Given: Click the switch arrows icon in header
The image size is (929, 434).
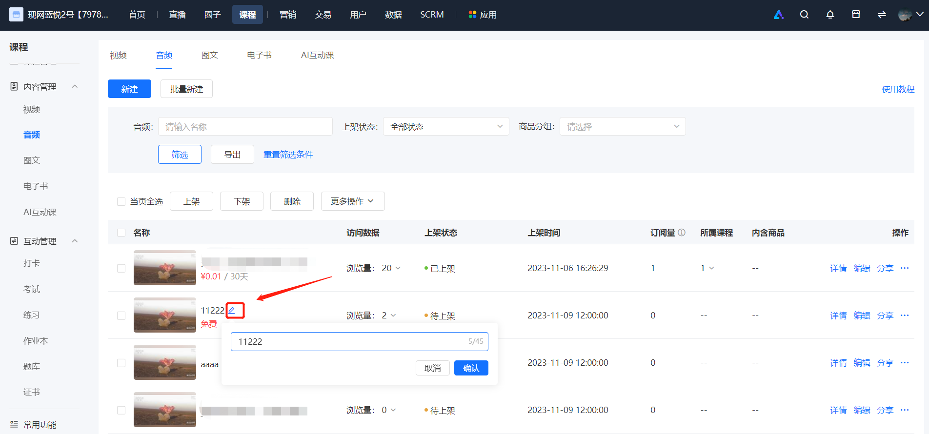Looking at the screenshot, I should [x=882, y=15].
